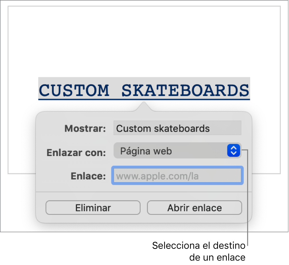Click the blank page area above the heading
289x265 pixels.
[x=144, y=41]
